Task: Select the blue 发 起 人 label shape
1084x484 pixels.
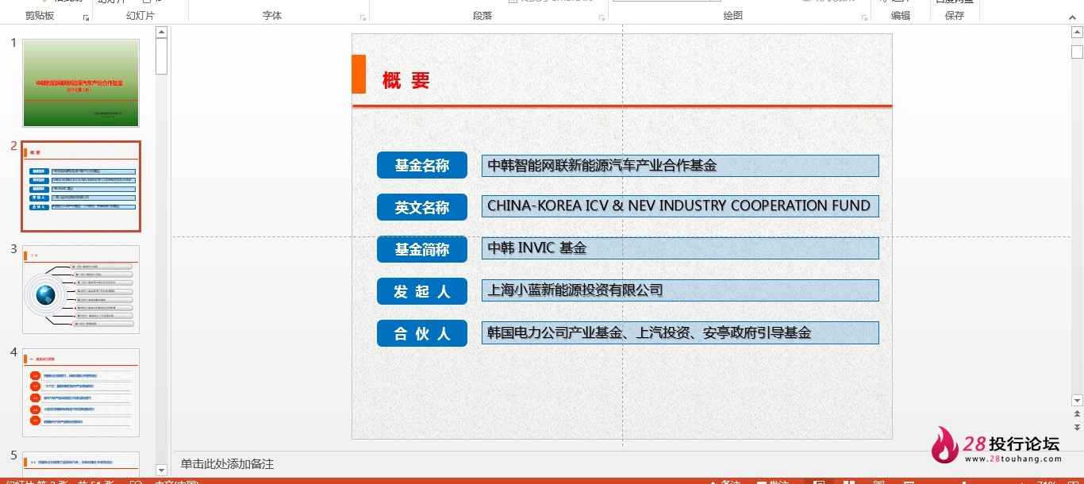Action: point(422,291)
